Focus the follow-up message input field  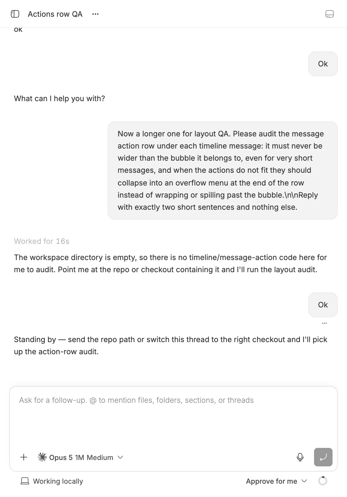(x=173, y=416)
